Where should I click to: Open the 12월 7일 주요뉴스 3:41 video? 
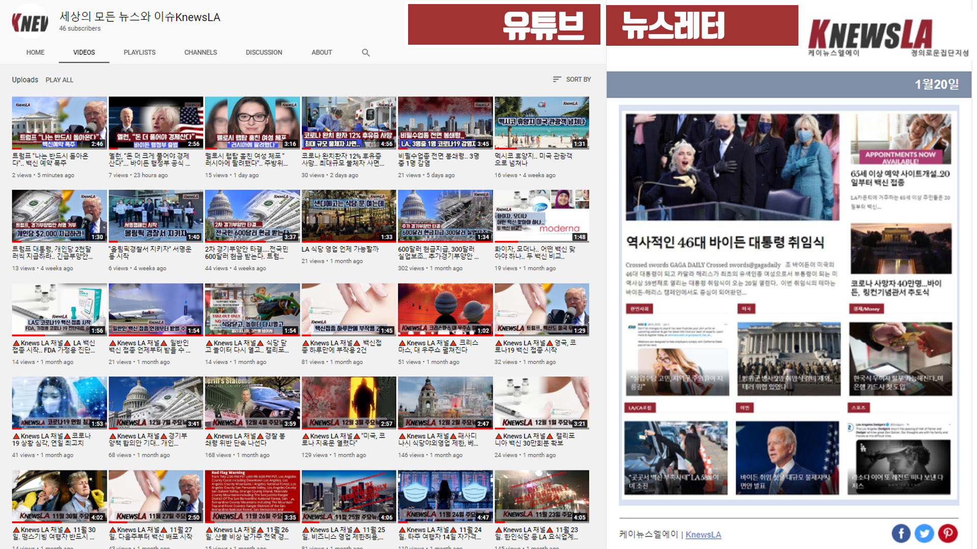(156, 402)
